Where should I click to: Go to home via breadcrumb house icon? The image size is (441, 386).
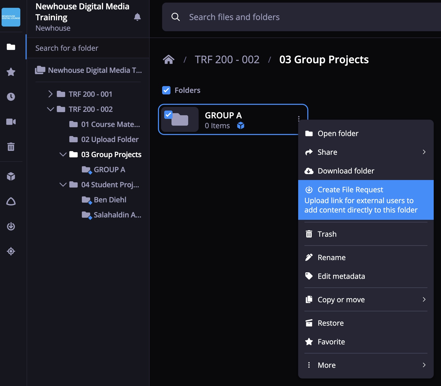point(169,60)
